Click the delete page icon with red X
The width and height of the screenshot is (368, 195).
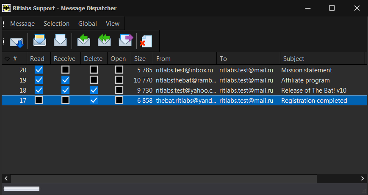tap(146, 41)
